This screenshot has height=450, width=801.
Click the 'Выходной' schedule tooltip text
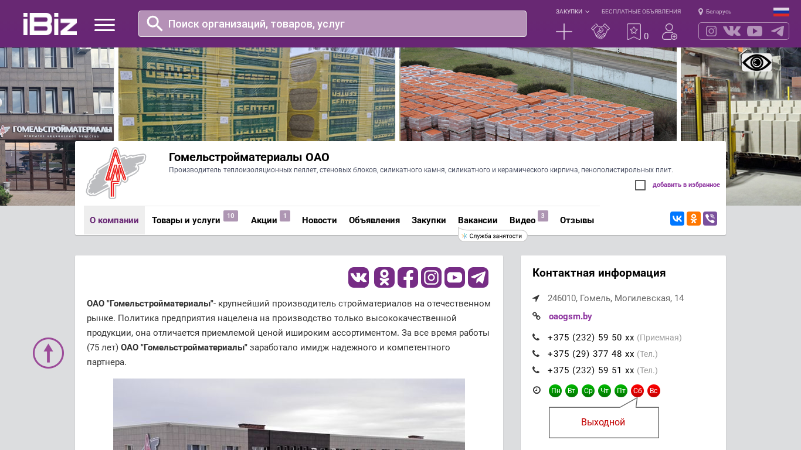click(603, 422)
